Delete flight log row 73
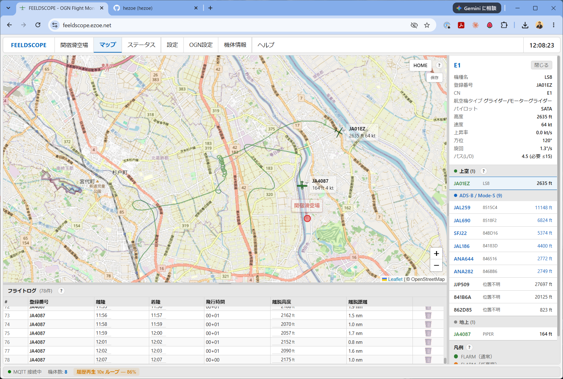Screen dimensions: 563x379 [428, 315]
